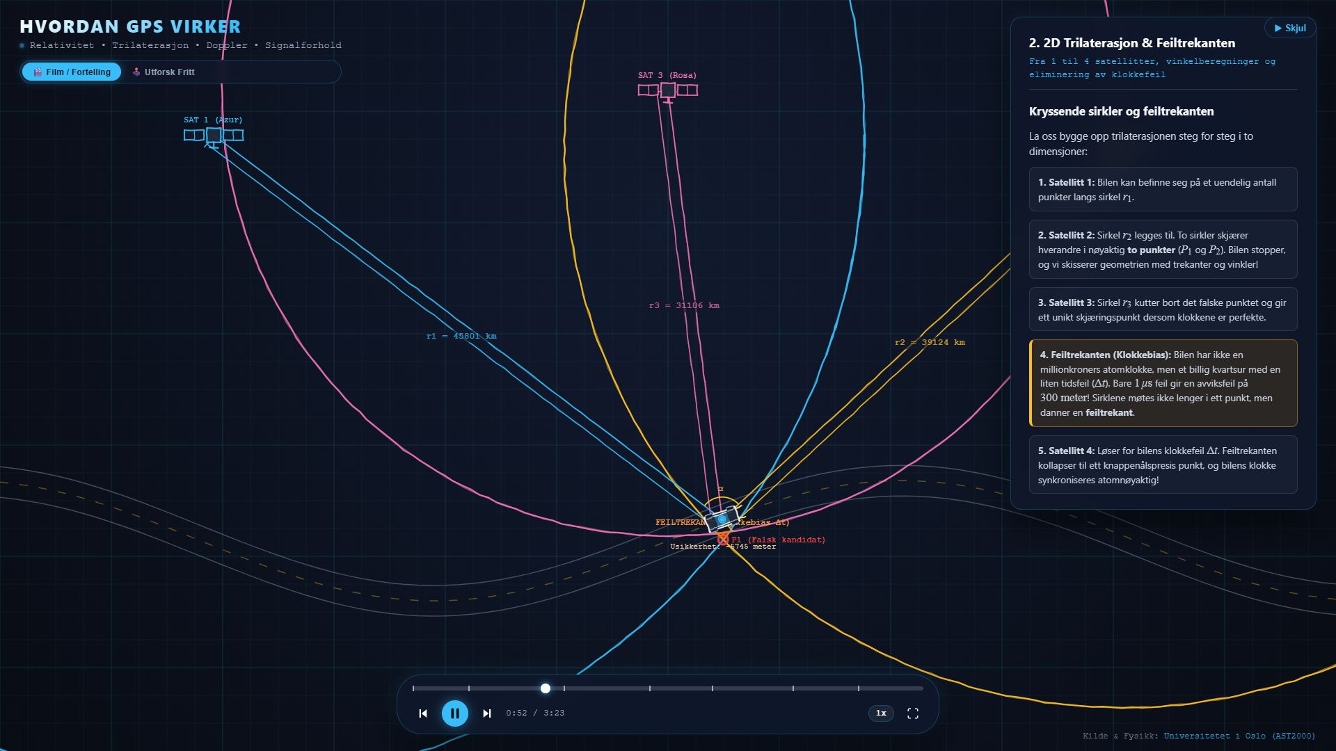1336x751 pixels.
Task: Switch to Film / Fortelling mode
Action: pos(72,72)
